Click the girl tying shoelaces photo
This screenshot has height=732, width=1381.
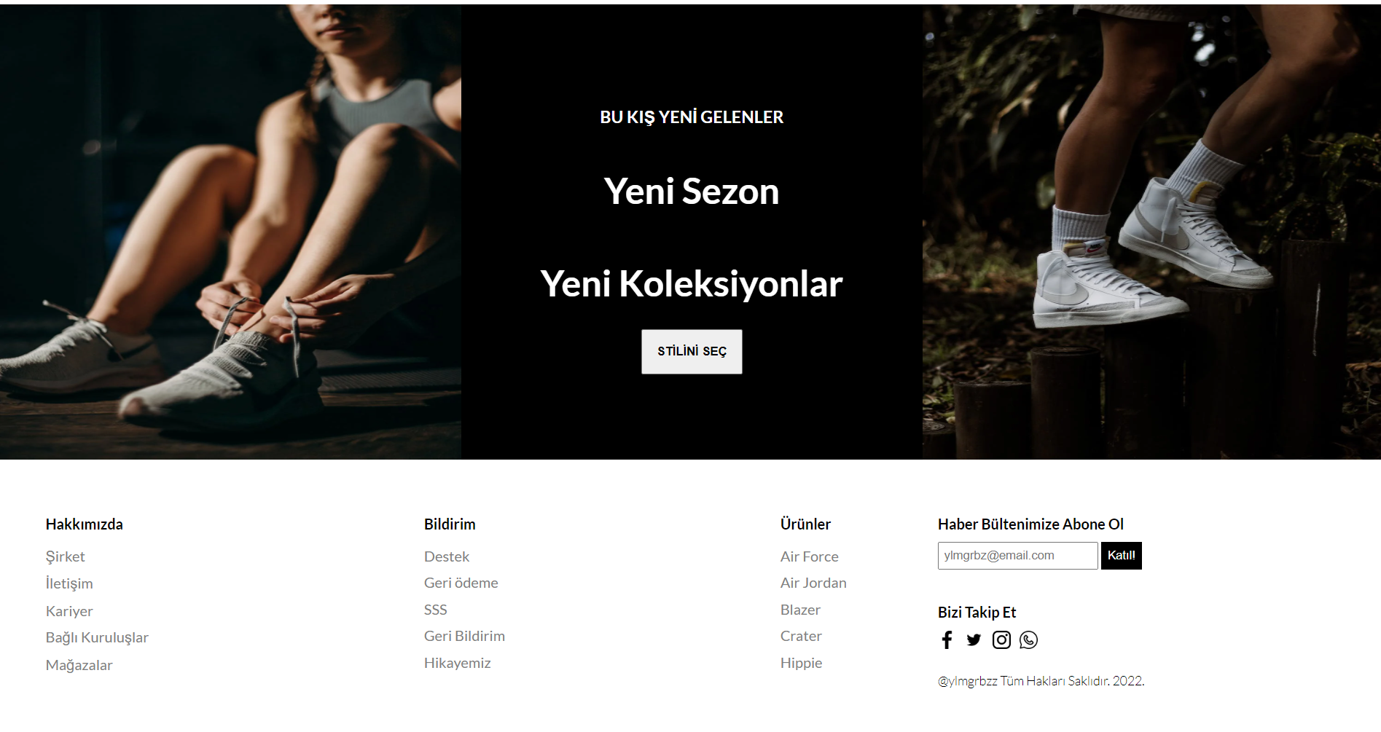(230, 232)
